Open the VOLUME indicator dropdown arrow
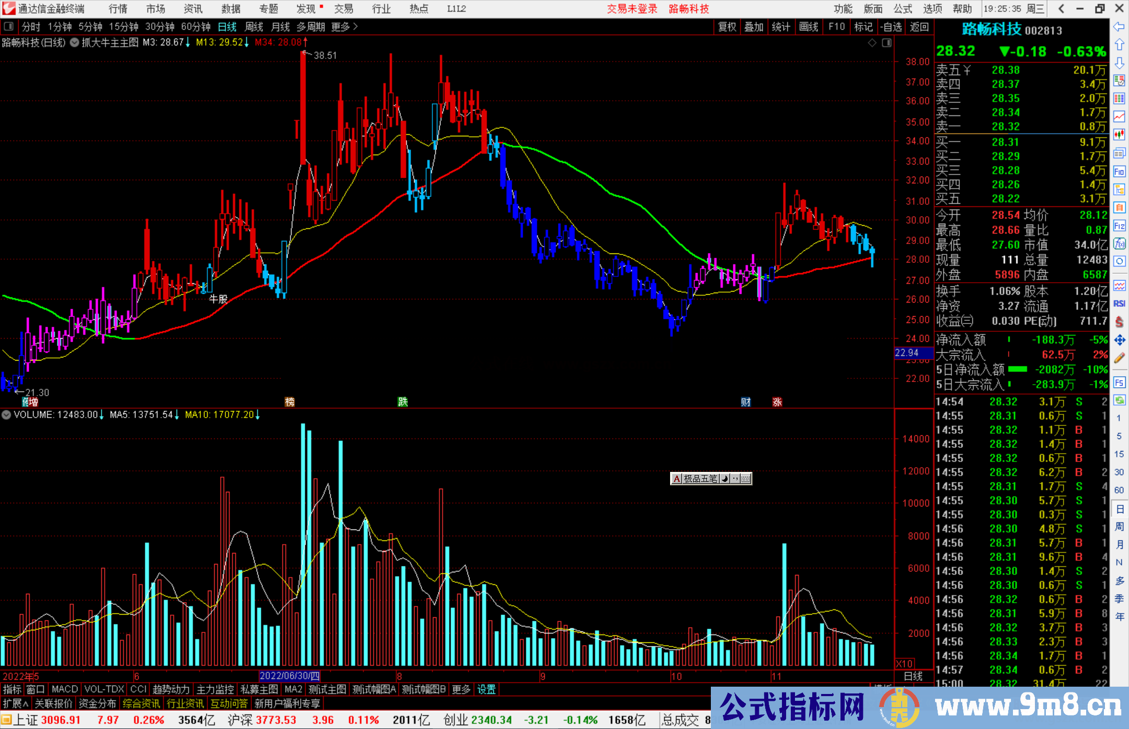 (6, 415)
